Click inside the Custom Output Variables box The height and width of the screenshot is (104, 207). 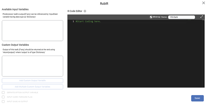pos(33,66)
